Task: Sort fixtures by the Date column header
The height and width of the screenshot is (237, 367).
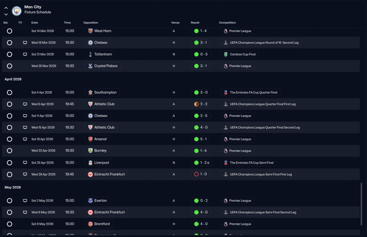Action: click(34, 23)
